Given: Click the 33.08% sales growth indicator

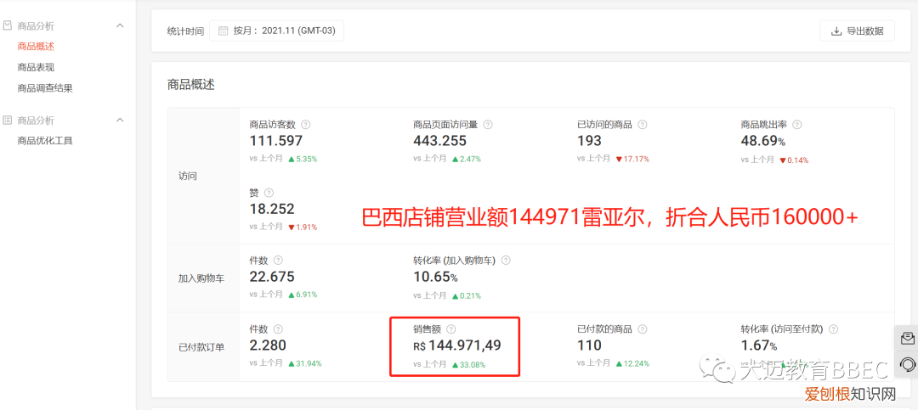Looking at the screenshot, I should pyautogui.click(x=468, y=364).
